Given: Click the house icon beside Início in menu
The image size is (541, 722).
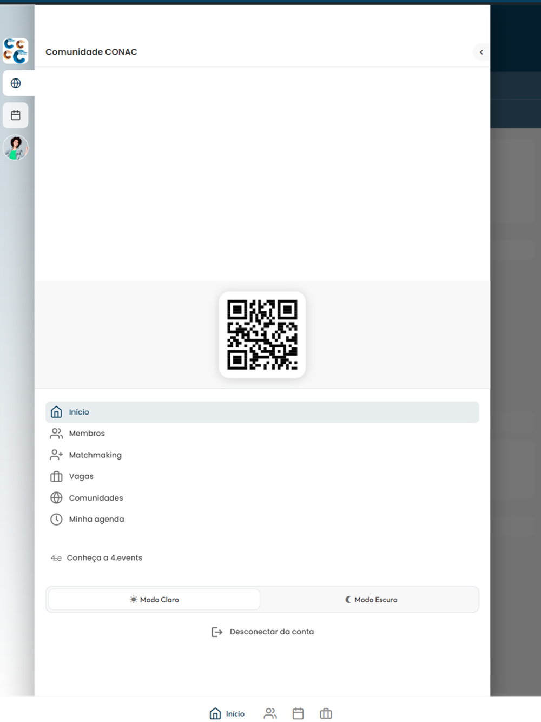Looking at the screenshot, I should tap(56, 412).
